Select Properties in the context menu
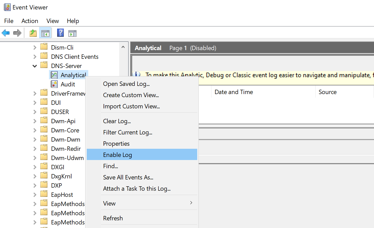Image resolution: width=374 pixels, height=228 pixels. coord(116,144)
